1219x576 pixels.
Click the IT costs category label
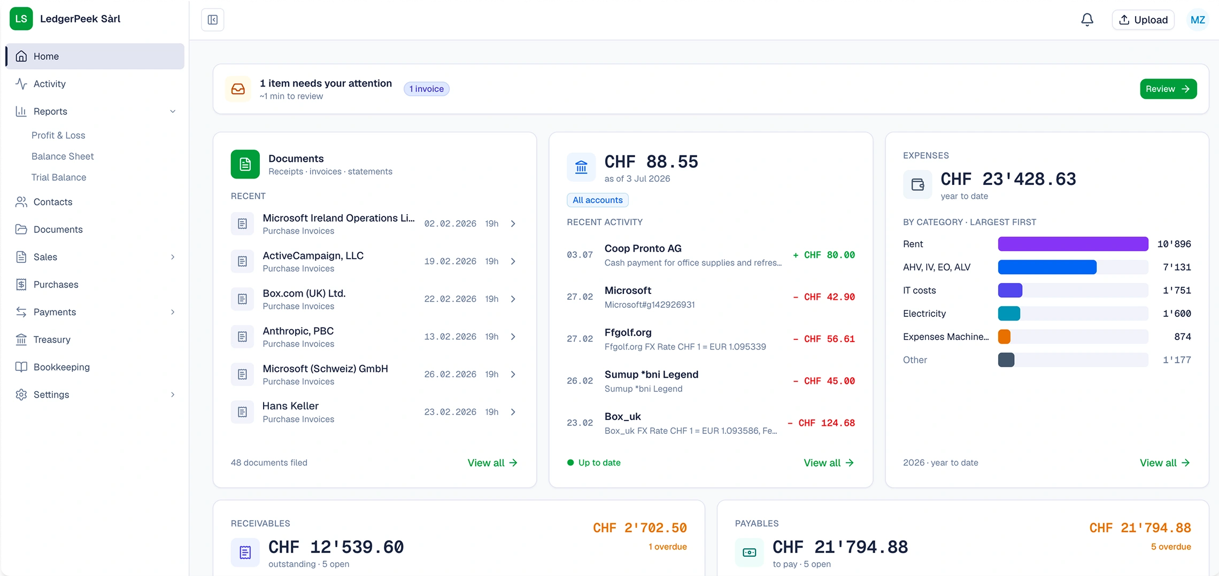(920, 291)
